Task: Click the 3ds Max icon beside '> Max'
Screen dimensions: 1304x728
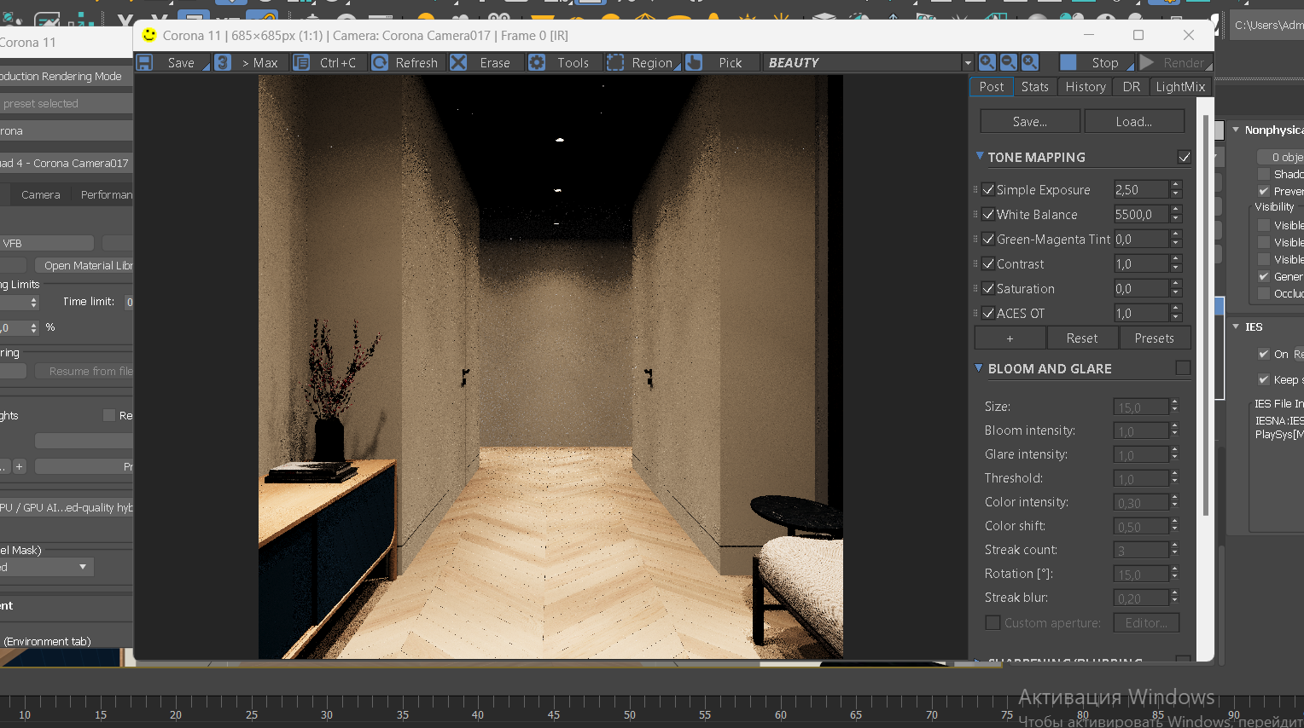Action: pos(223,62)
